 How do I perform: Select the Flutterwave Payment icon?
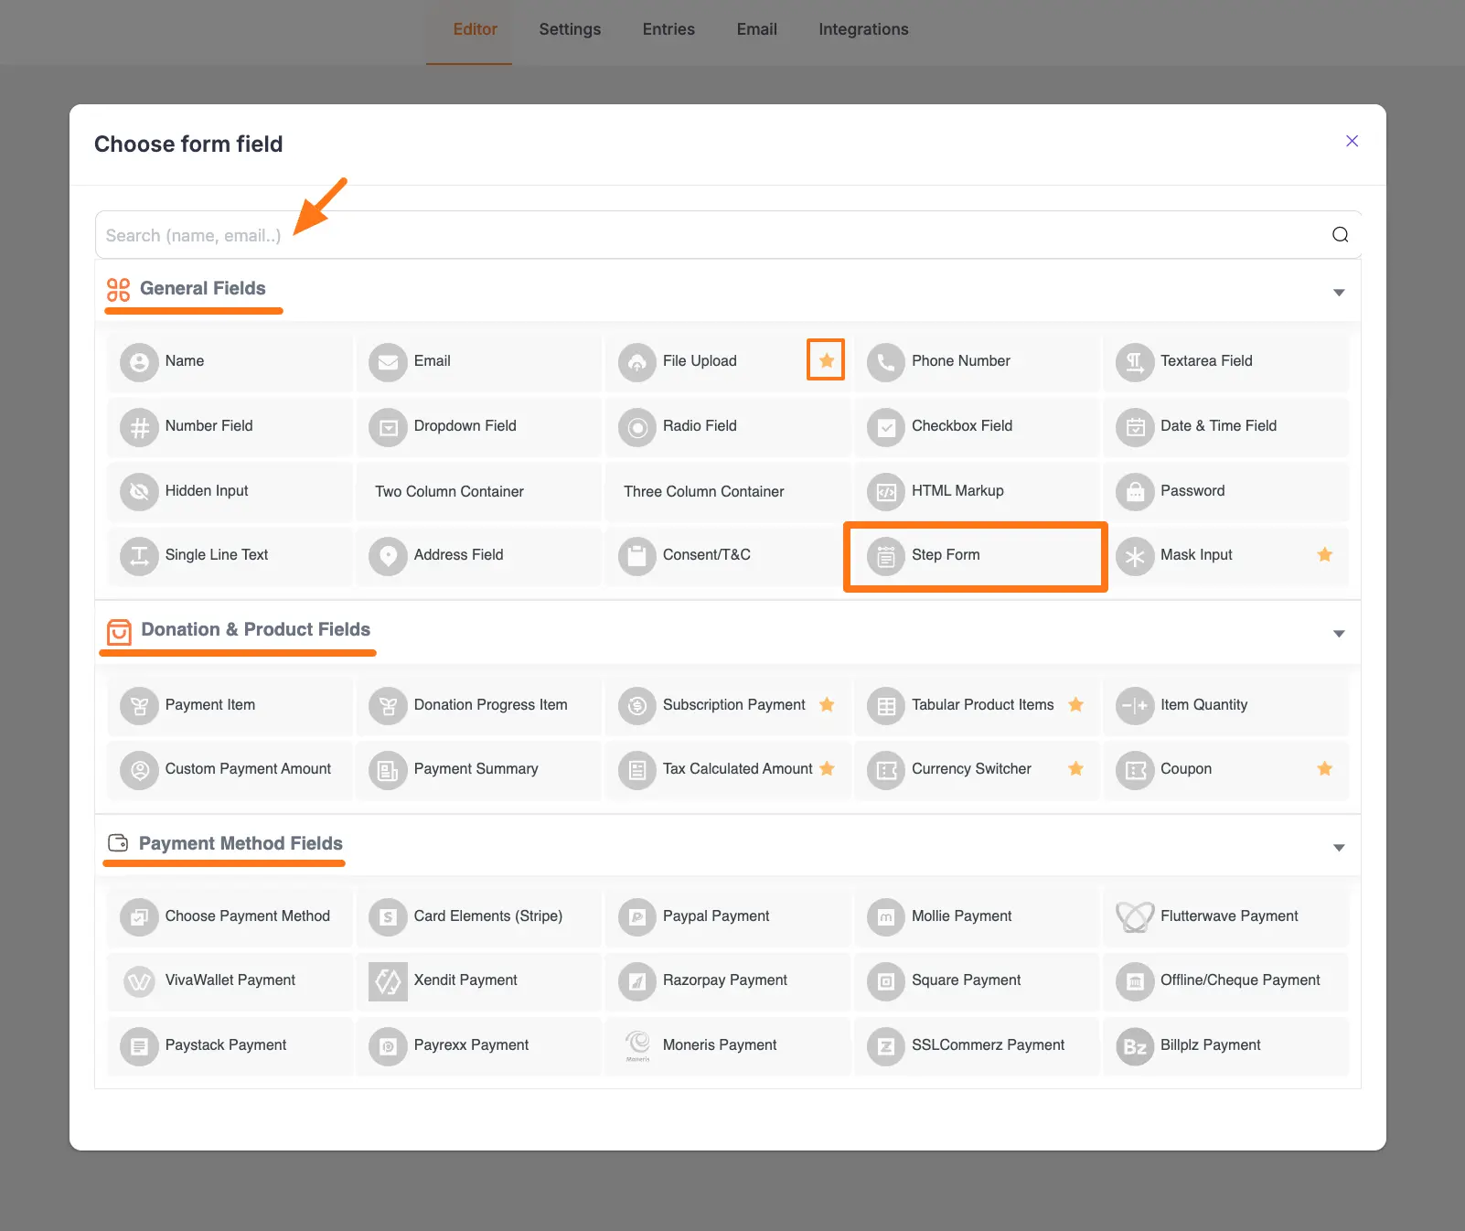[x=1135, y=915]
